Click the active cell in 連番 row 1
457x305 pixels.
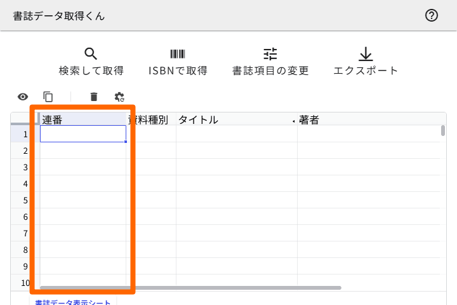83,134
